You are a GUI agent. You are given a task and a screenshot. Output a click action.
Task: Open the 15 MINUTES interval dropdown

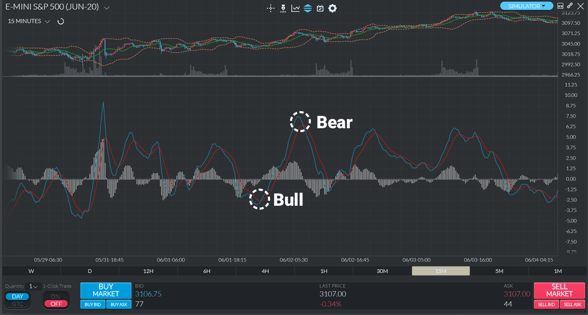tap(29, 21)
